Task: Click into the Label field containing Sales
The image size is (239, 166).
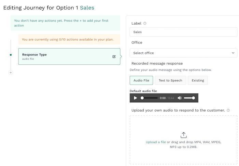Action: click(x=183, y=32)
